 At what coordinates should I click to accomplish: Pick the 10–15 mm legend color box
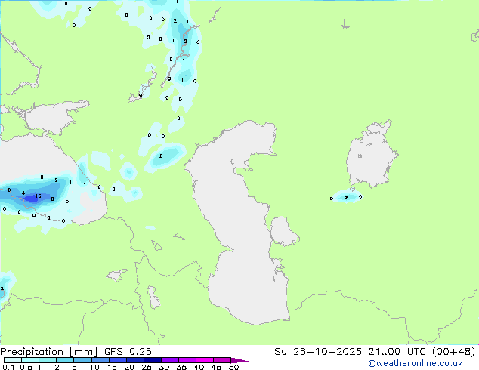pos(100,360)
